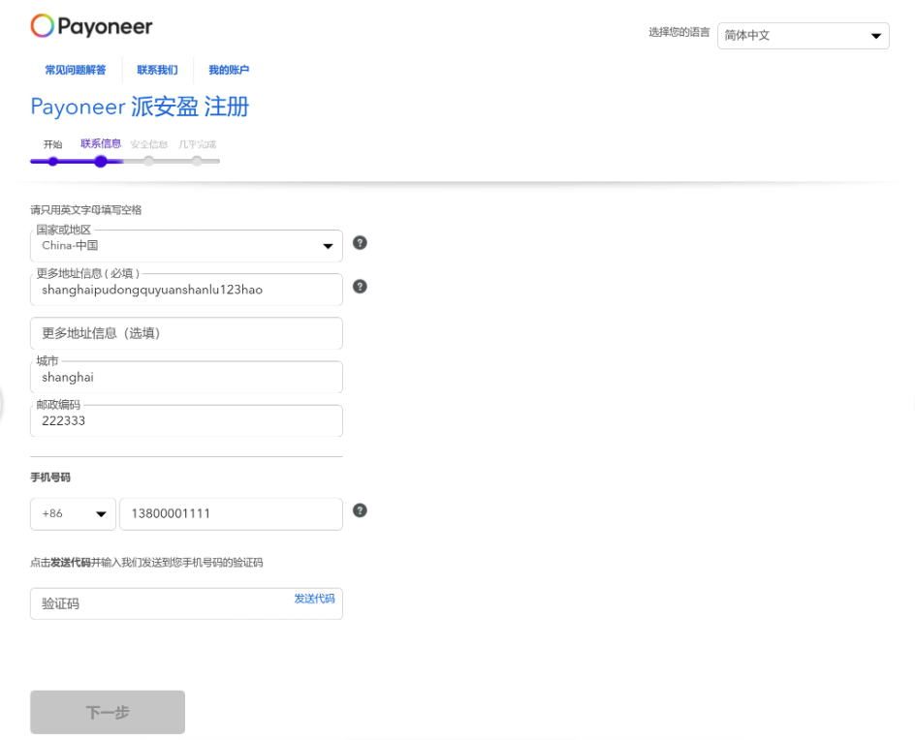Open the +86 country code dropdown
The width and height of the screenshot is (915, 740).
(x=73, y=514)
